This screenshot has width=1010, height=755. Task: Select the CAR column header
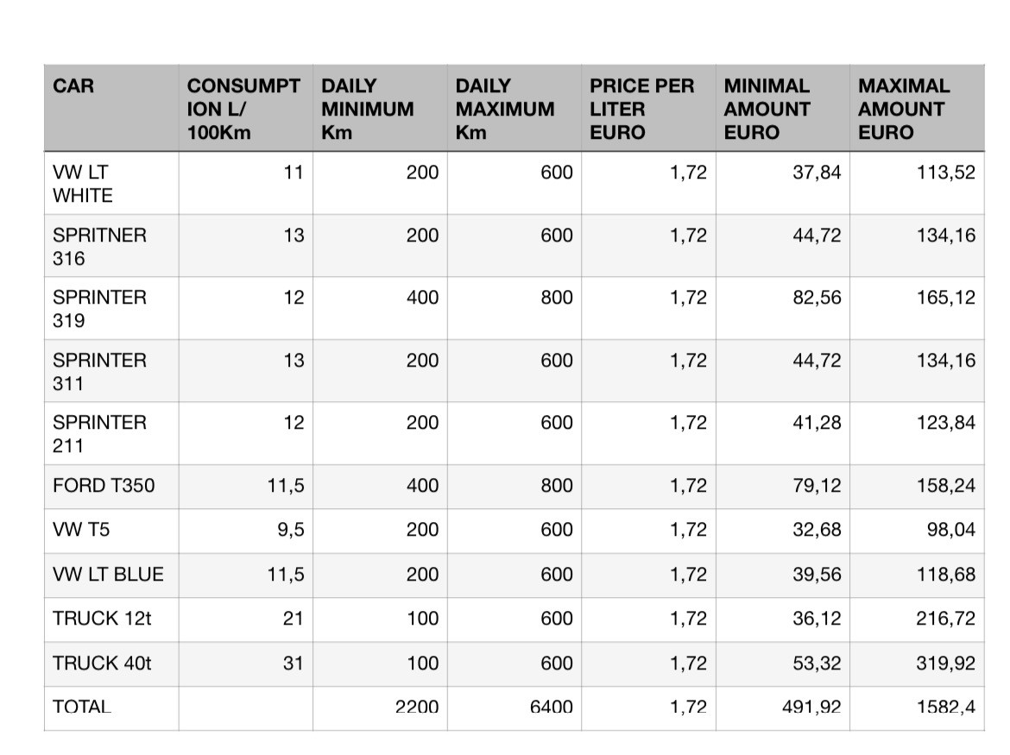(x=111, y=108)
